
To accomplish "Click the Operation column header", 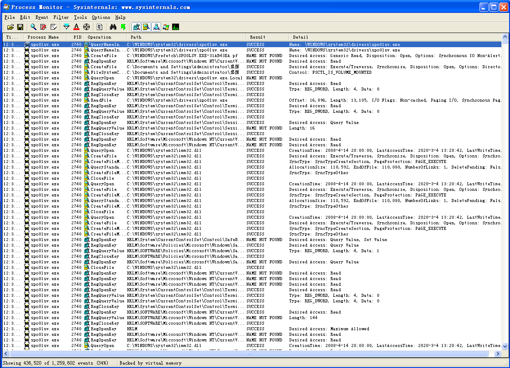I will 105,37.
